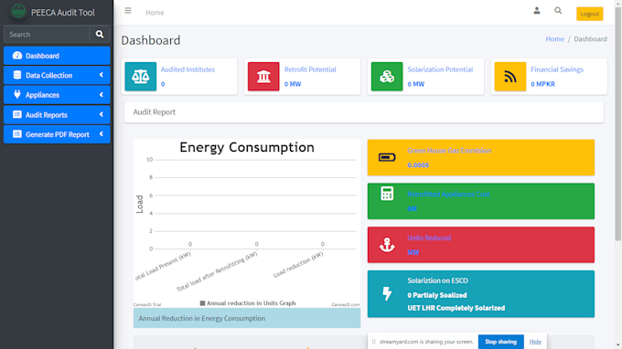
Task: Open the Audit Reports menu item
Action: pos(57,115)
